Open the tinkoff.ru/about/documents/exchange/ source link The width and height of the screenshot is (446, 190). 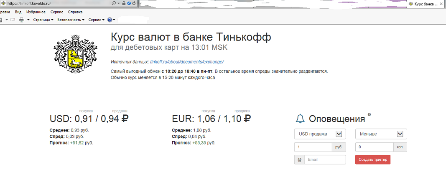point(187,62)
